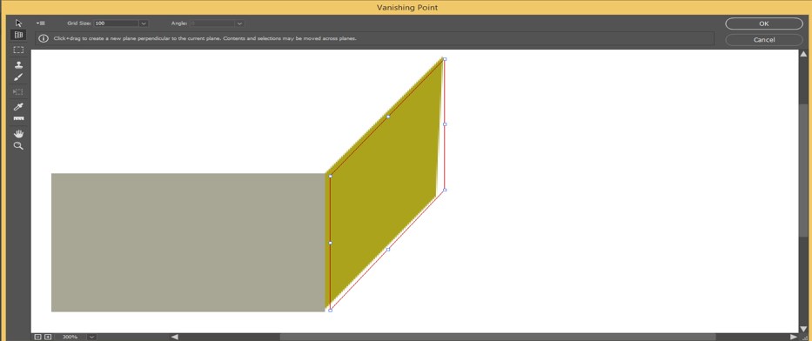Click the plane's right edge midpoint handle
This screenshot has width=812, height=341.
tap(445, 124)
